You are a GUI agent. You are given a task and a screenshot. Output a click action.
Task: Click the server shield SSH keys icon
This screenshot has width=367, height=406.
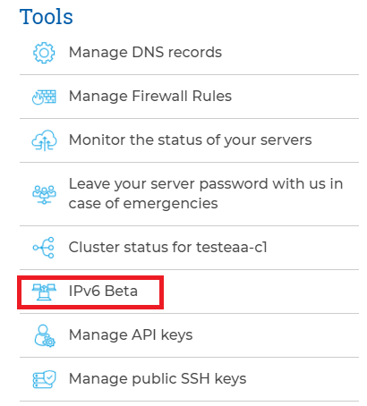(44, 379)
